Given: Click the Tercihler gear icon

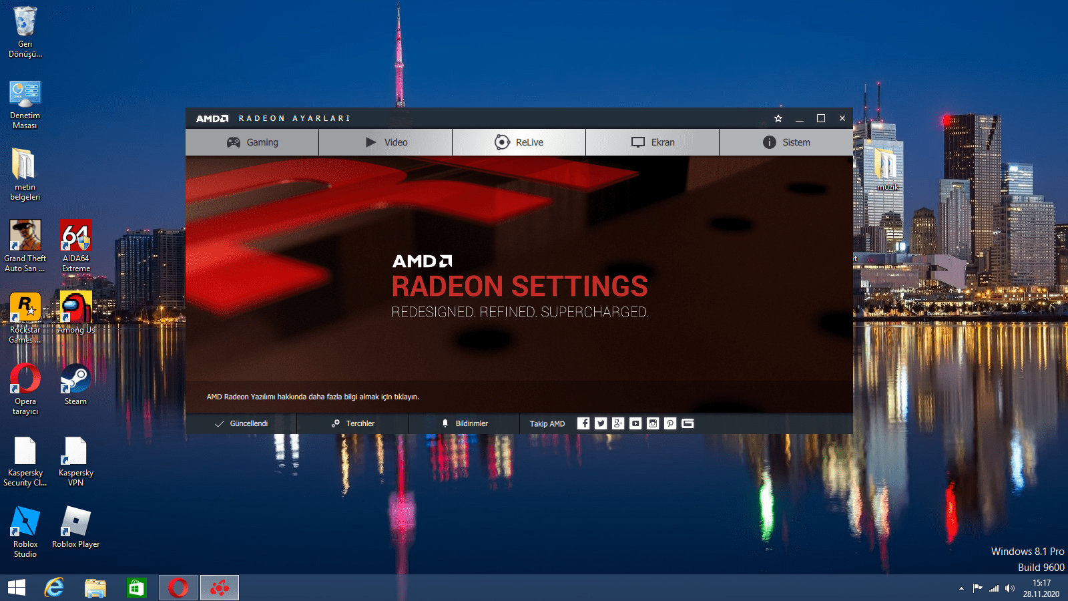Looking at the screenshot, I should click(x=353, y=423).
